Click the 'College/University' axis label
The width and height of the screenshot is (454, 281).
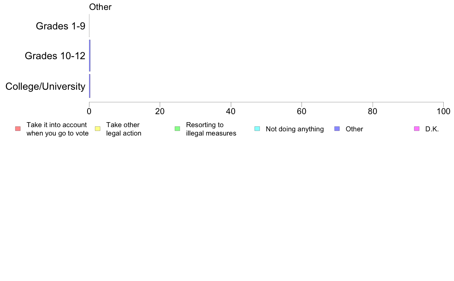tap(45, 86)
